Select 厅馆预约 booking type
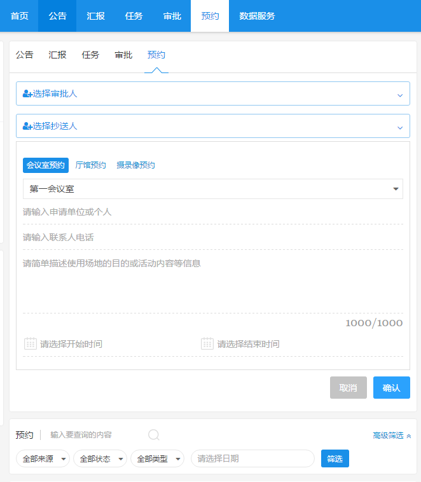The width and height of the screenshot is (421, 482). point(90,165)
